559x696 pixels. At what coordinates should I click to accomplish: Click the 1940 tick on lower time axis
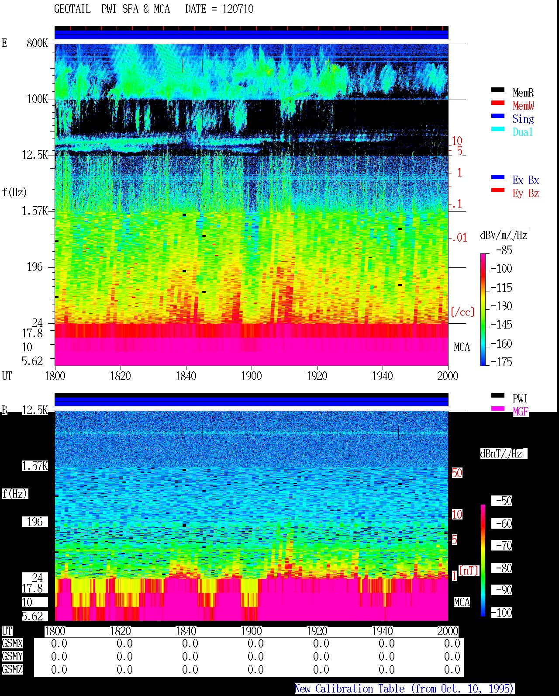point(383,631)
